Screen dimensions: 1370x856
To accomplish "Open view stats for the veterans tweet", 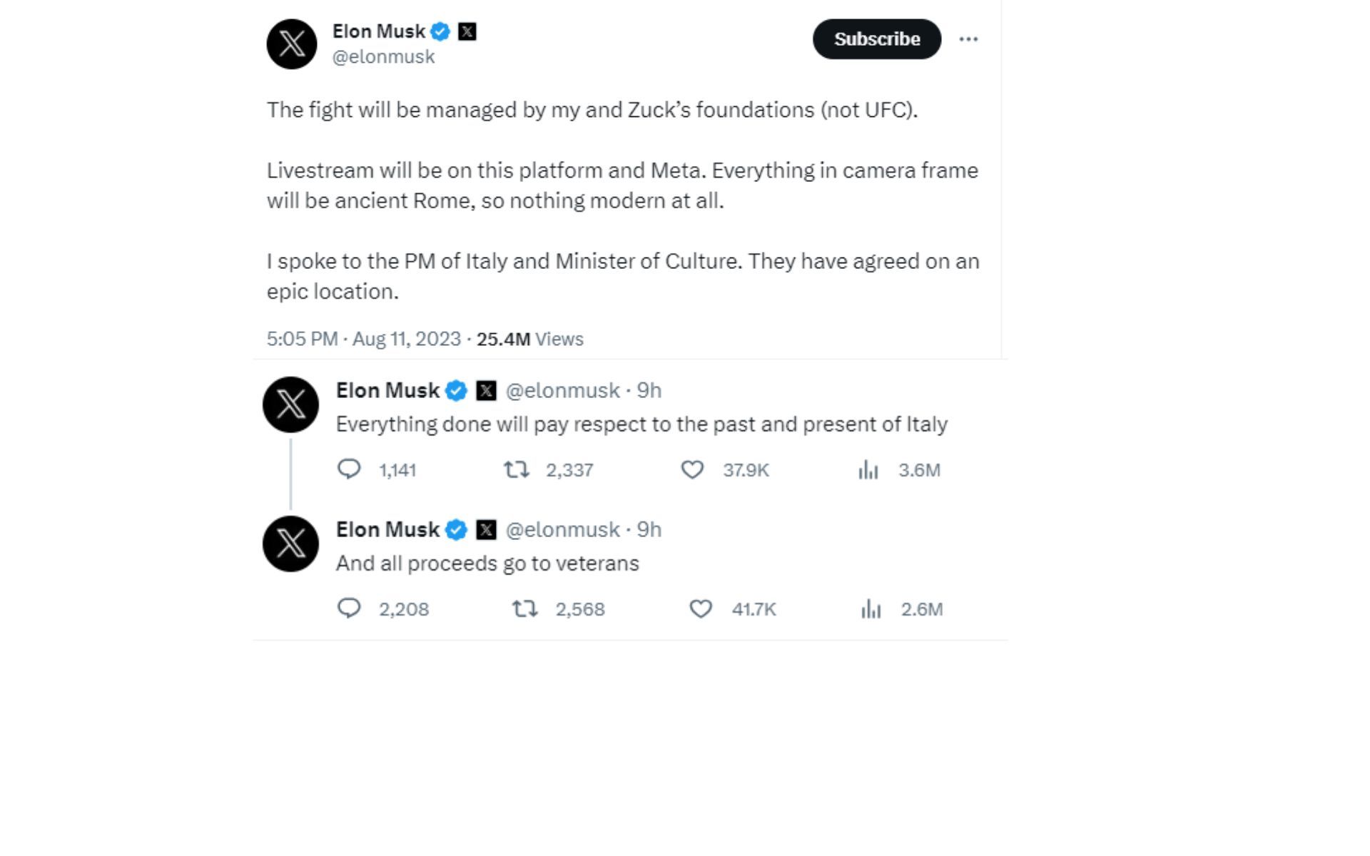I will tap(871, 608).
